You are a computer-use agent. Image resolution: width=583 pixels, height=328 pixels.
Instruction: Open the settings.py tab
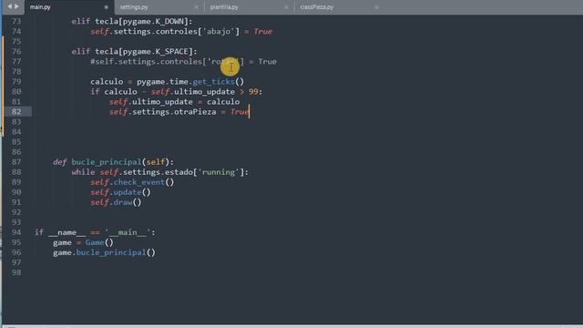click(134, 7)
